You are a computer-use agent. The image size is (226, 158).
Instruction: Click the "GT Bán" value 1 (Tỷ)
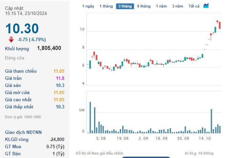[58, 154]
